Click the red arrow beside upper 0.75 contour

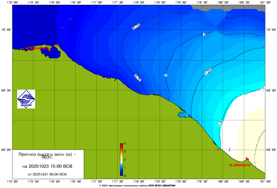coord(155,20)
